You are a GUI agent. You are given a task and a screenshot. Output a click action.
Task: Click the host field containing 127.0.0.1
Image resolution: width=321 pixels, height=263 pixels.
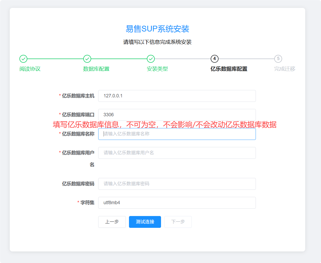tap(177, 96)
